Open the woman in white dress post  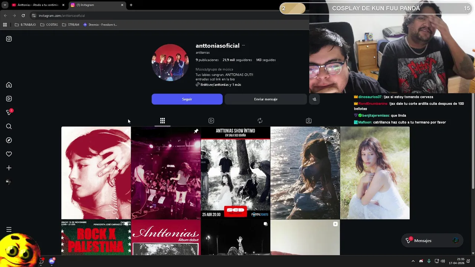click(x=375, y=173)
